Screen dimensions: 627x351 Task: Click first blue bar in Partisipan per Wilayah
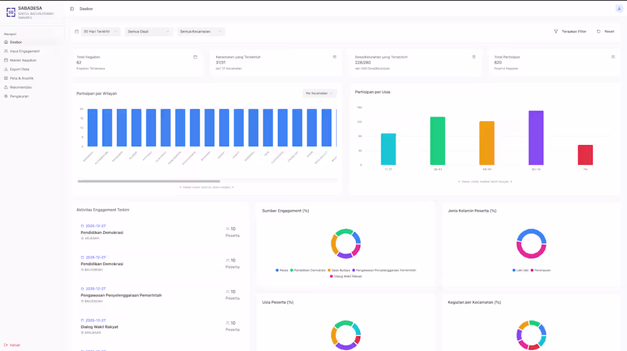coord(92,127)
